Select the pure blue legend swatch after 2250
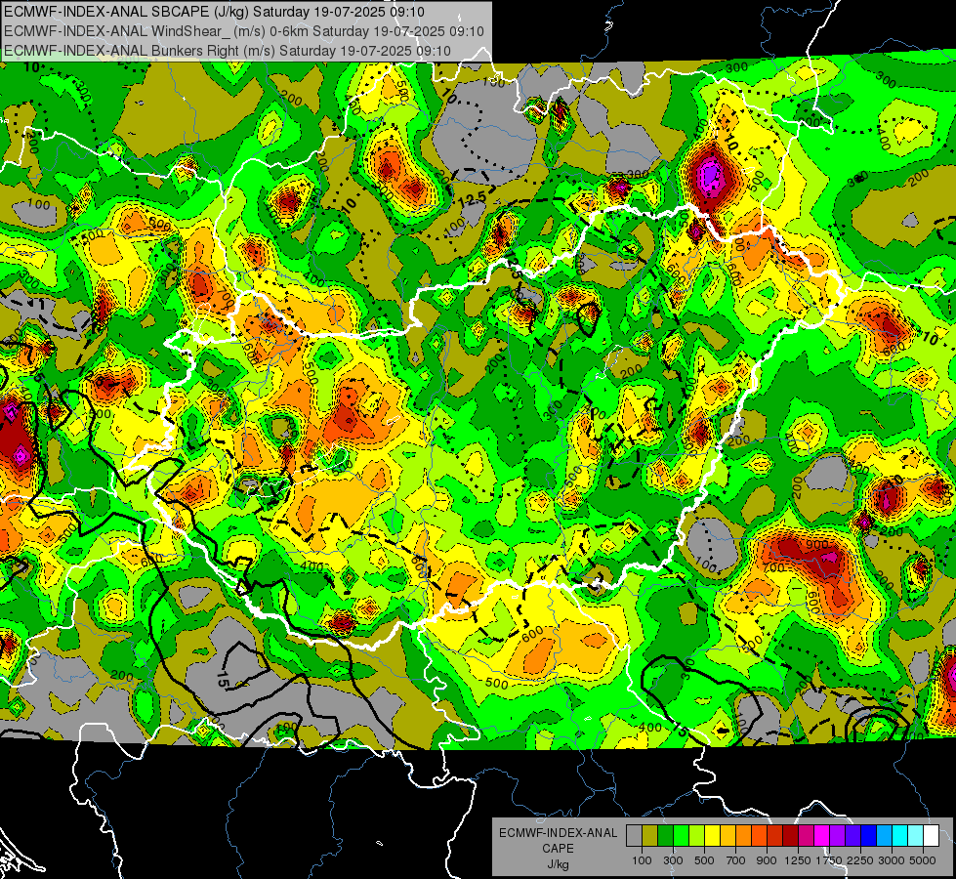956x879 pixels. [x=869, y=836]
